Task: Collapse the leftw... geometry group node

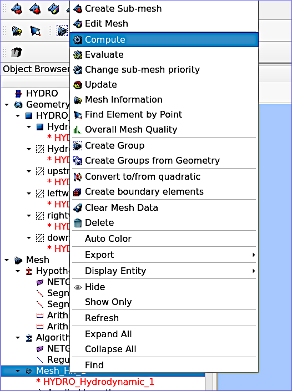Action: point(29,193)
